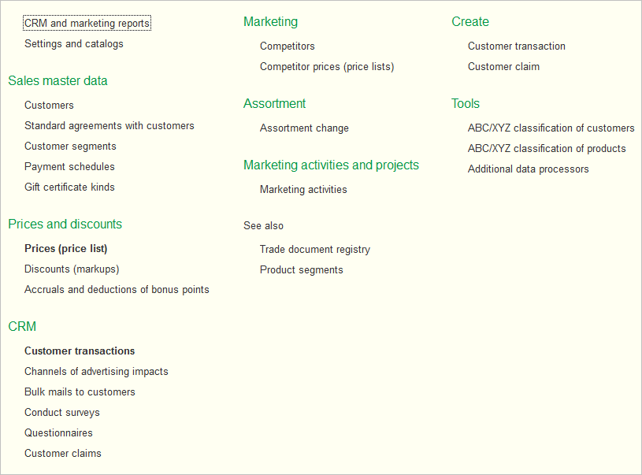Open Discounts (markups) link
The height and width of the screenshot is (475, 642).
tap(72, 269)
